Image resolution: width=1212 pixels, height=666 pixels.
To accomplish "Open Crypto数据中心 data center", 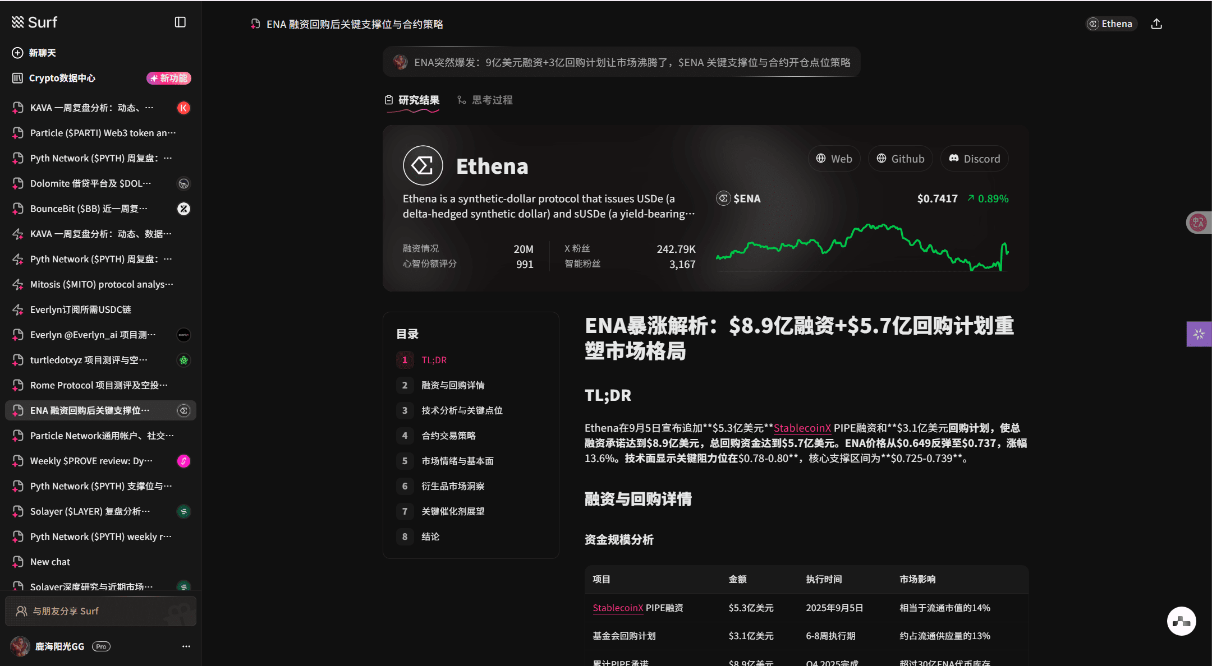I will tap(62, 78).
